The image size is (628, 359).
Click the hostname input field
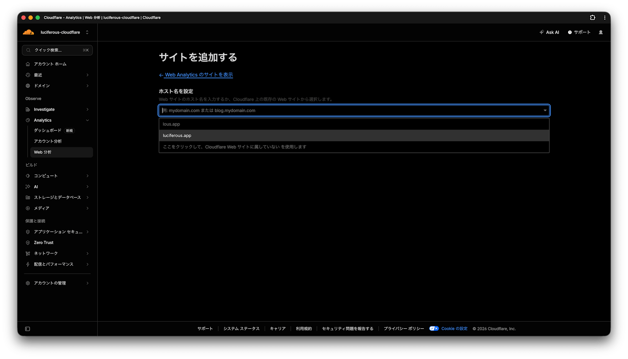[x=354, y=110]
